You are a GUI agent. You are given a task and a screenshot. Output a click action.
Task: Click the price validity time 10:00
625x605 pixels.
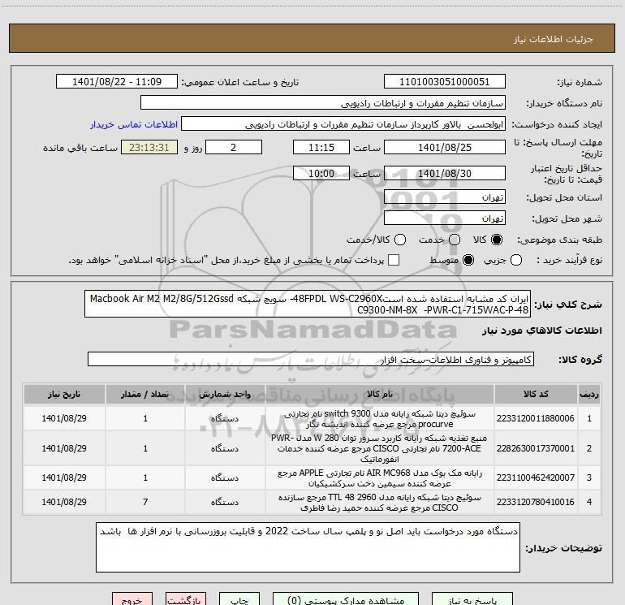click(x=321, y=173)
